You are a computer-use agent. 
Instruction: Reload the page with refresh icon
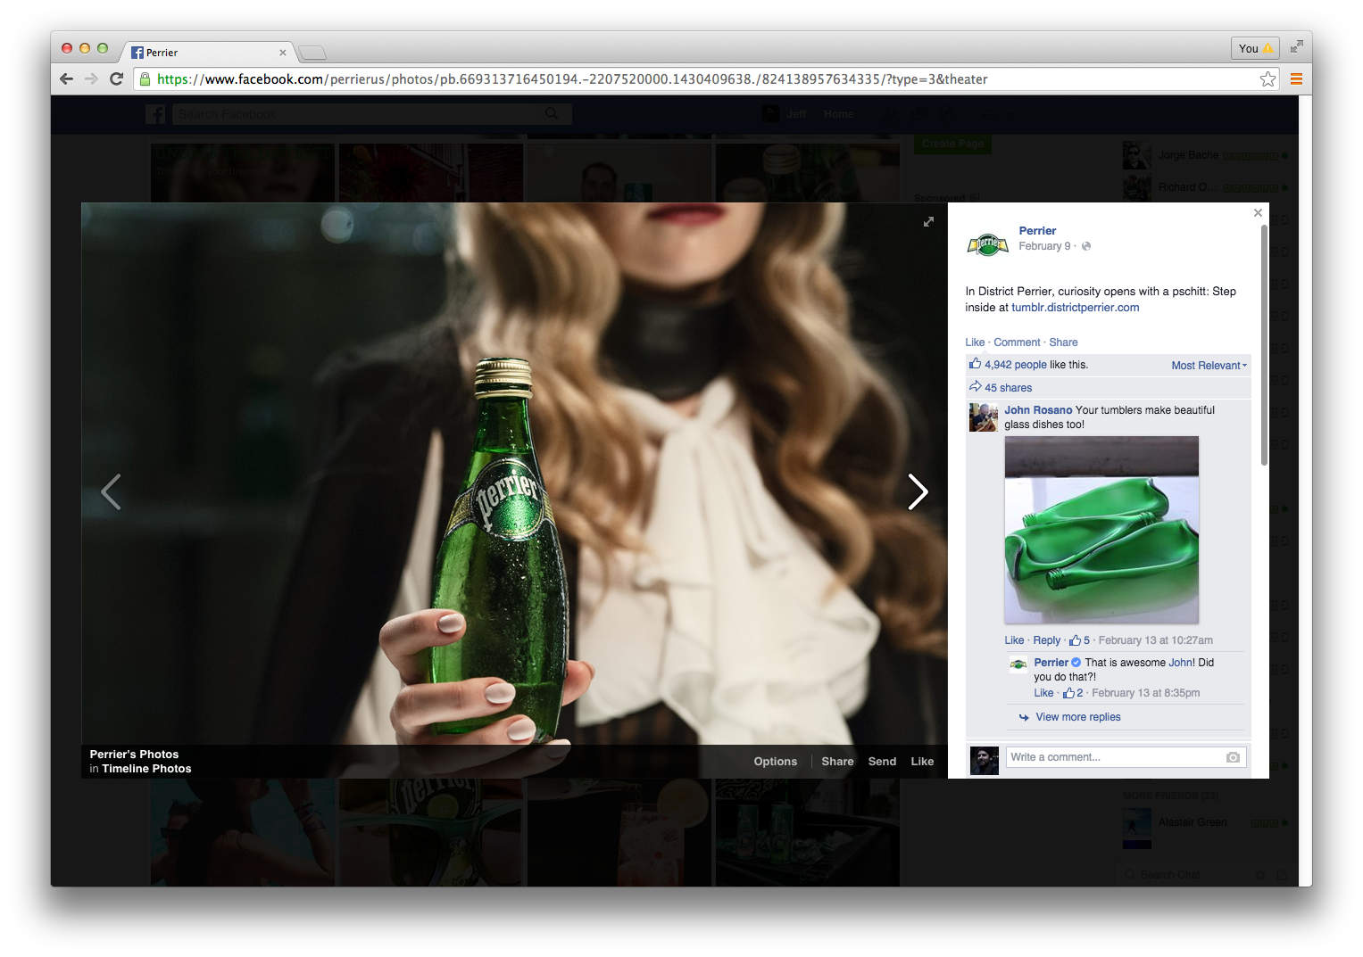coord(116,79)
